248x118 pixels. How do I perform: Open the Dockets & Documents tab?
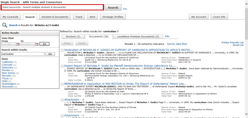[55, 17]
